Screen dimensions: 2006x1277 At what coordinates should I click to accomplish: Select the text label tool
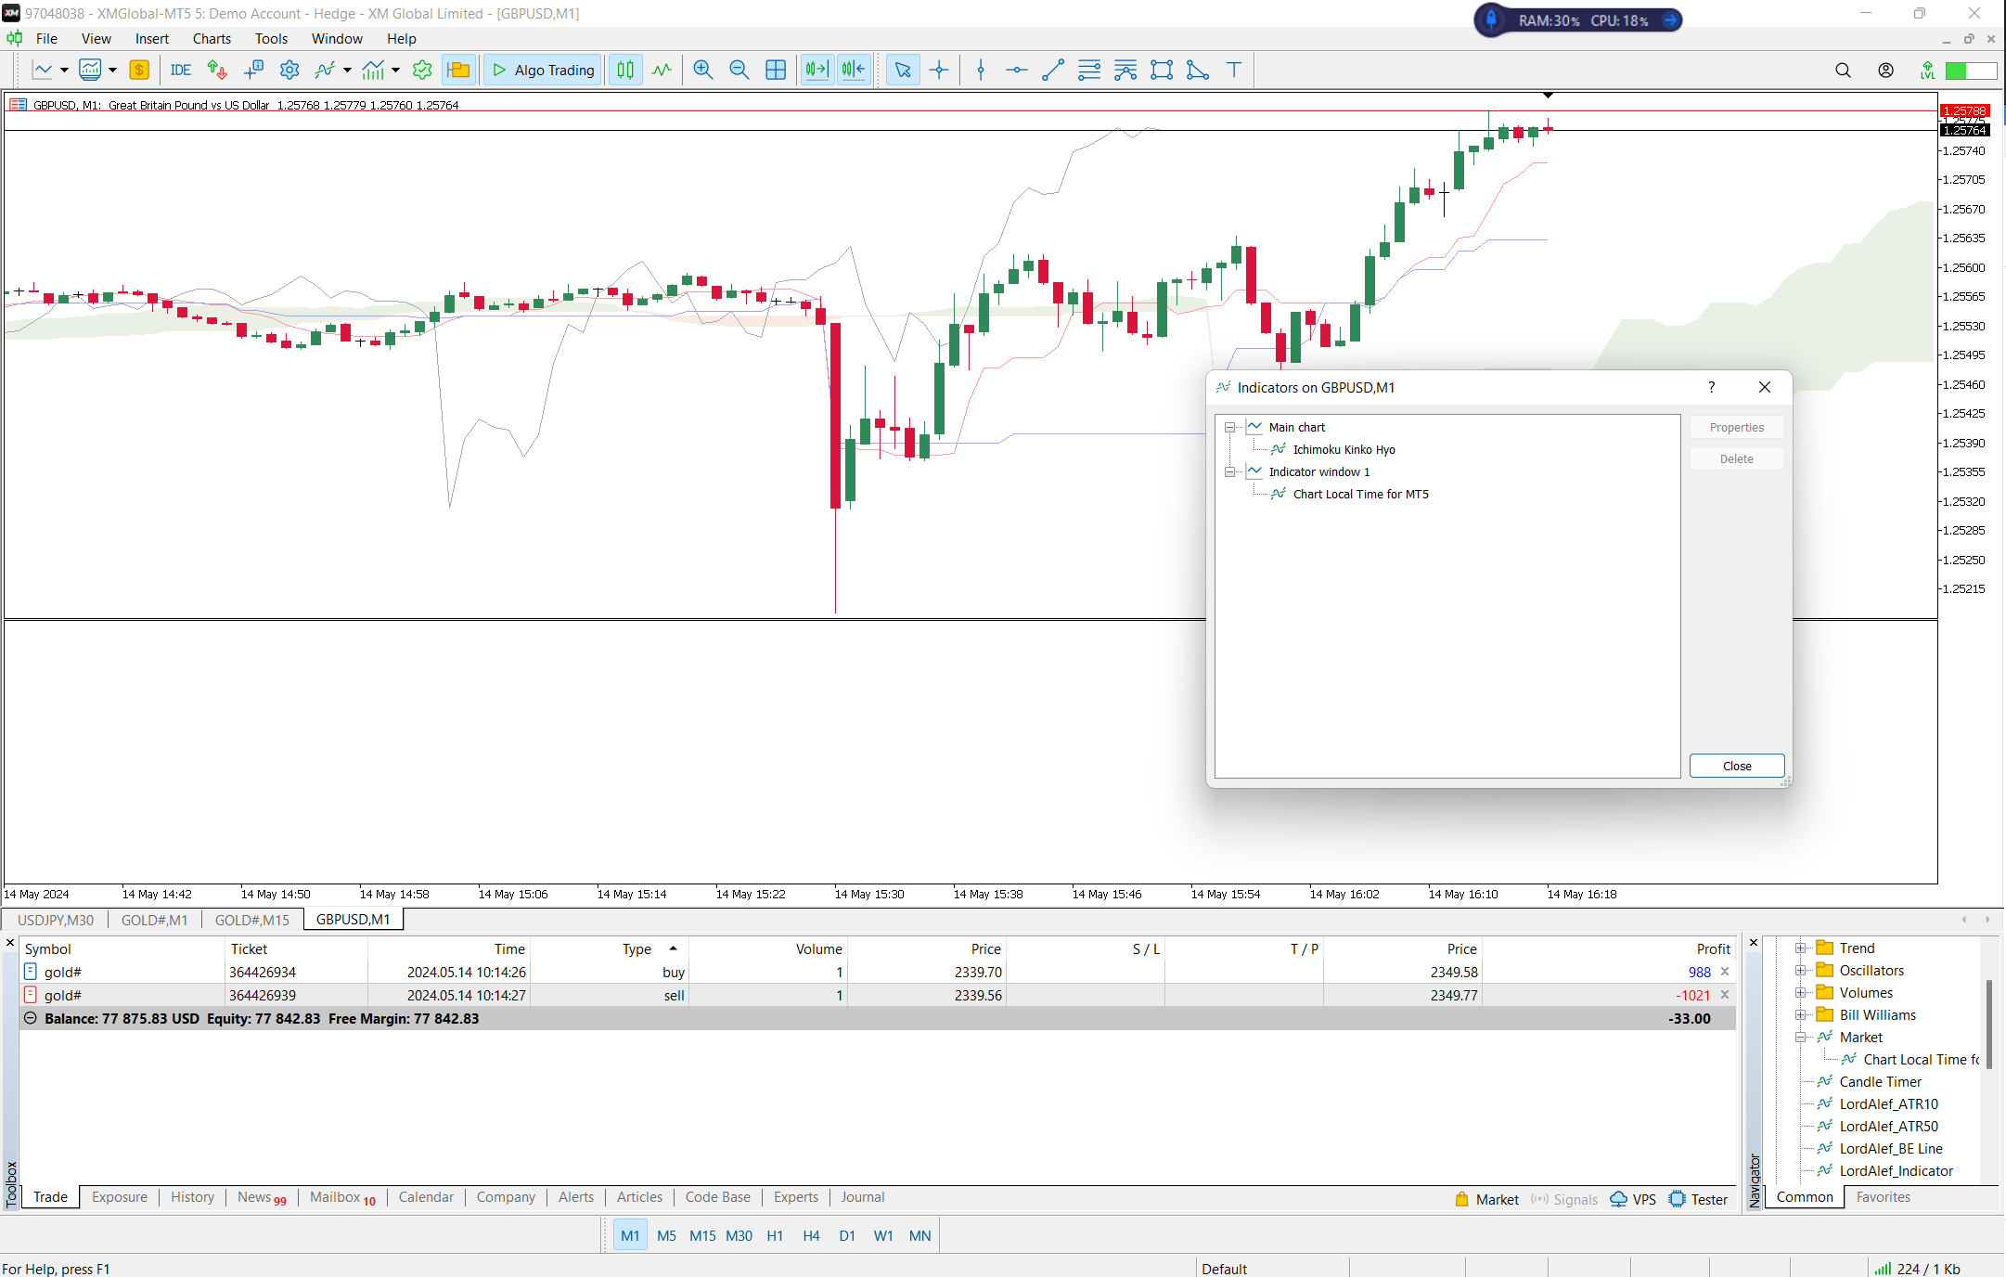point(1233,70)
